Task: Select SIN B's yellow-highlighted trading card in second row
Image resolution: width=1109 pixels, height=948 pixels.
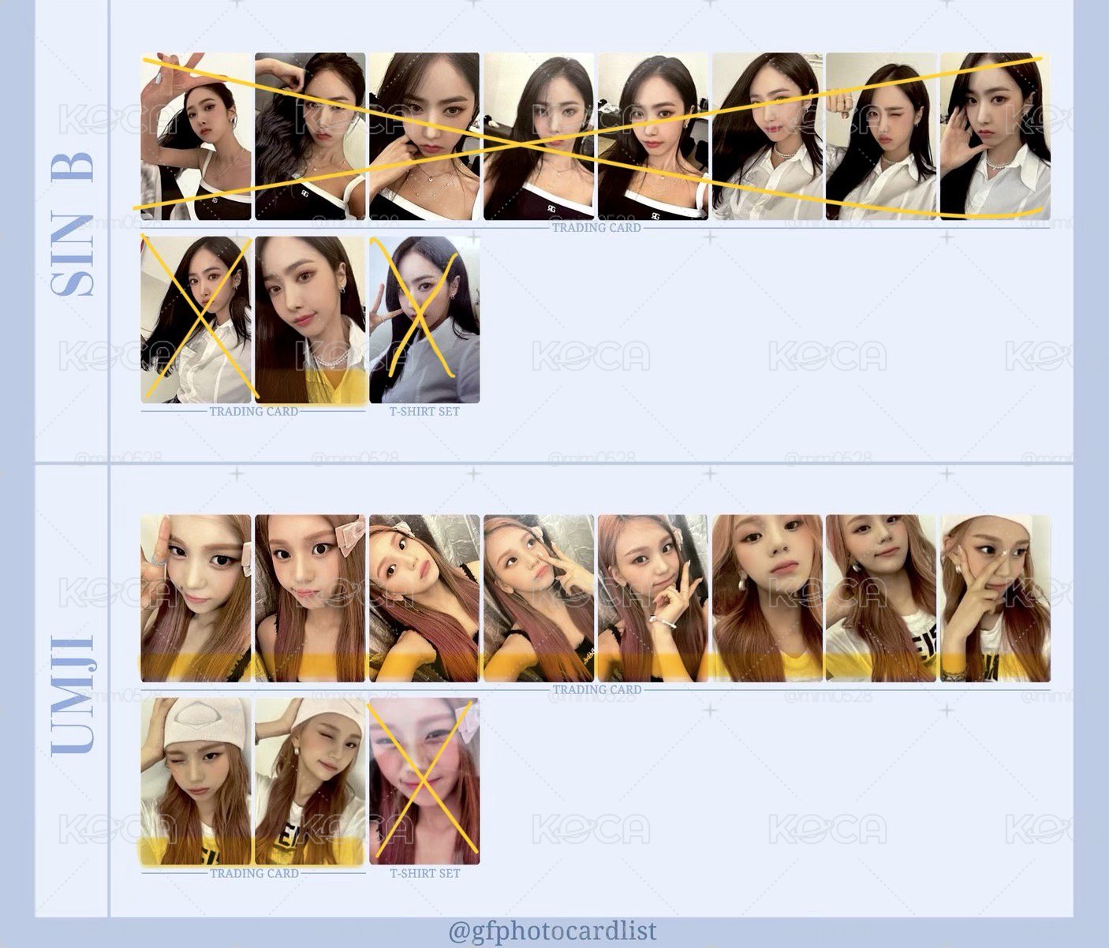Action: [x=310, y=320]
